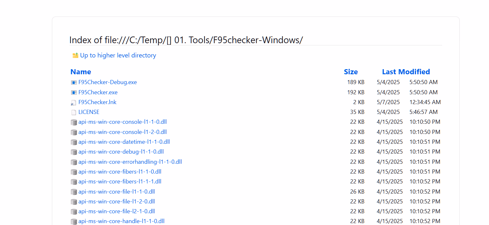Click 22 KB size in debug-l1-1-0.dll row
The height and width of the screenshot is (225, 489).
tap(357, 152)
